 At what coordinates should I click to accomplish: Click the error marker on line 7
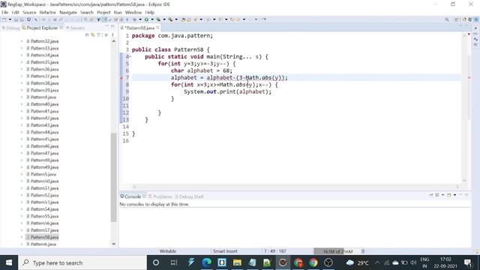tap(121, 78)
